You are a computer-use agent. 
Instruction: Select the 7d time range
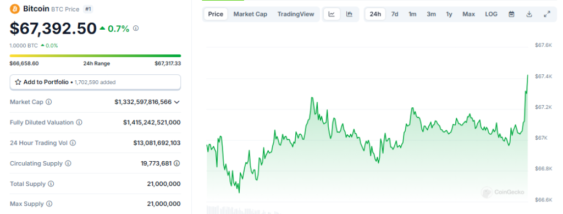[395, 14]
